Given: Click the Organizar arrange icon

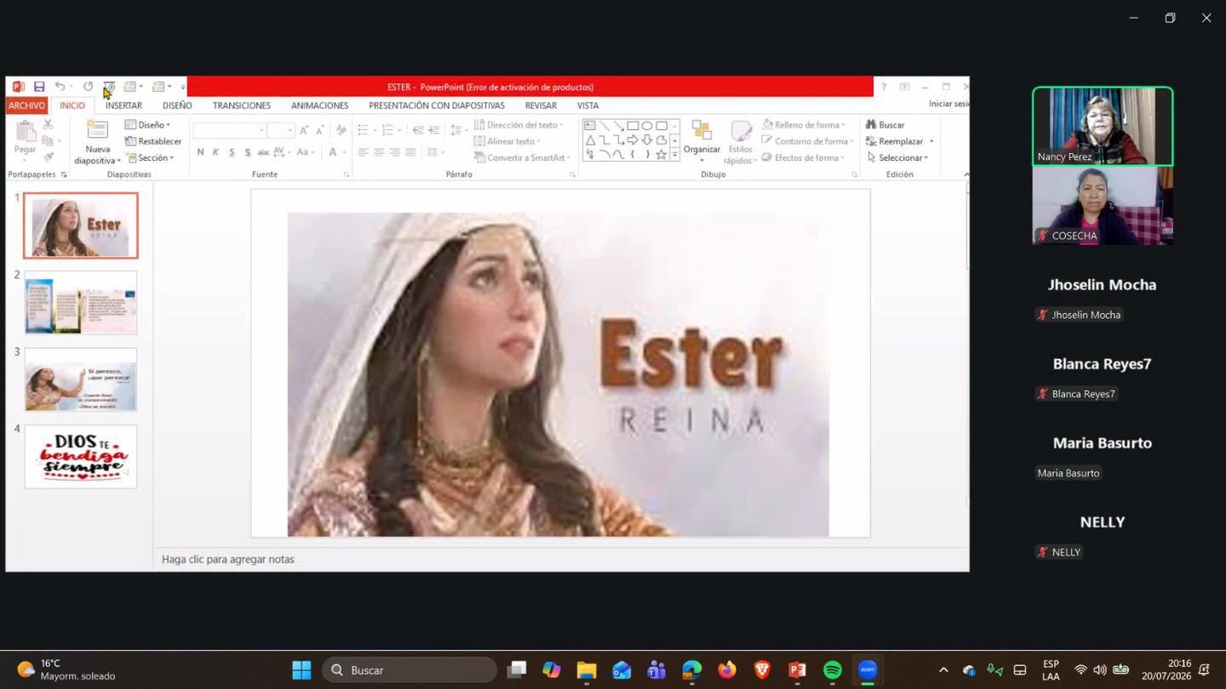Looking at the screenshot, I should pyautogui.click(x=702, y=130).
